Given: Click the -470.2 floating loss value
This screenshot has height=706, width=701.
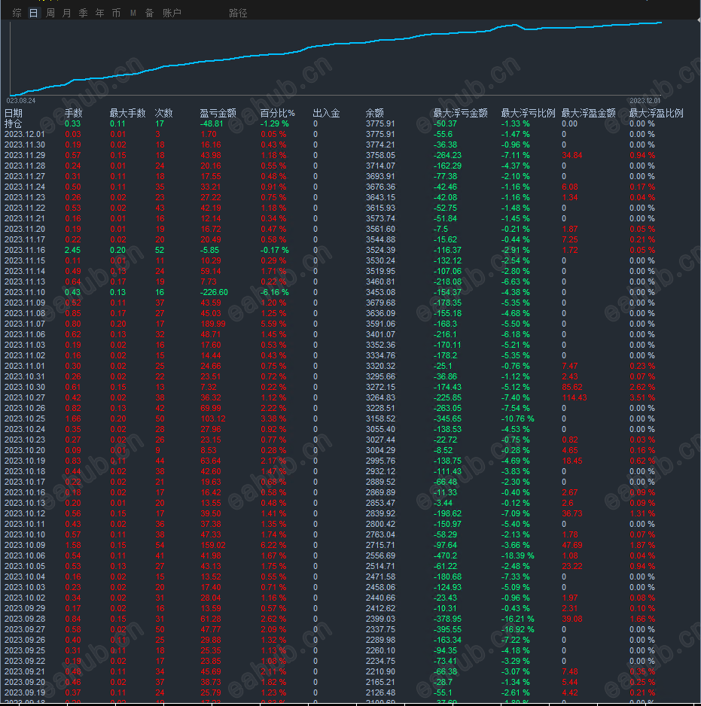Looking at the screenshot, I should coord(445,555).
